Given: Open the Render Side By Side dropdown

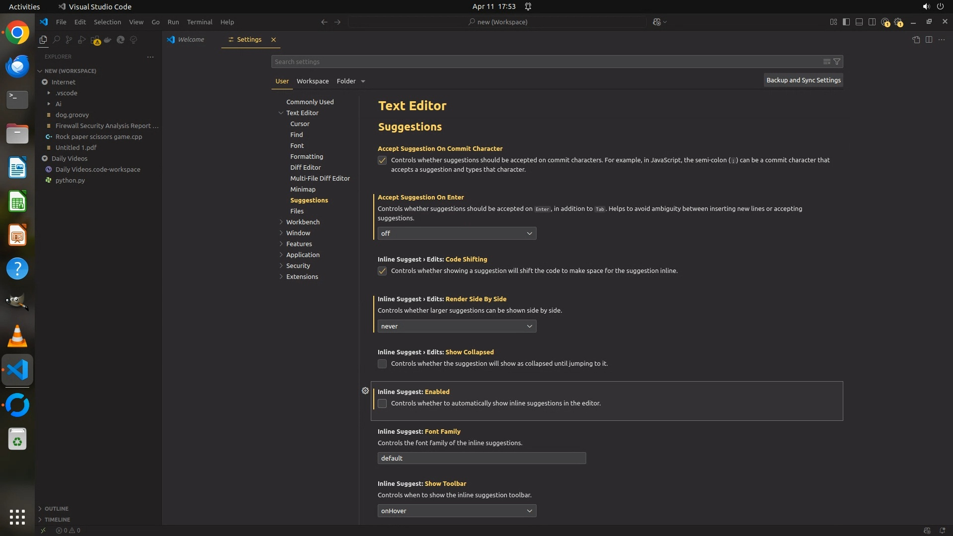Looking at the screenshot, I should click(457, 326).
